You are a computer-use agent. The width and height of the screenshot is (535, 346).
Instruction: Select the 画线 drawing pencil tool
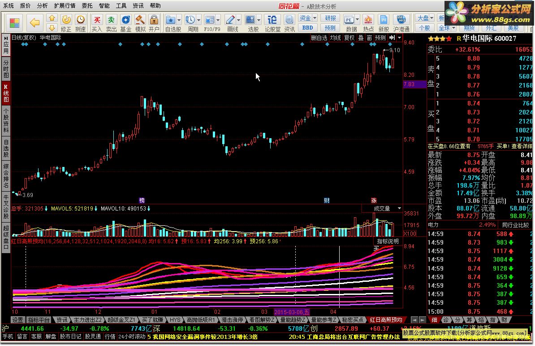point(230,20)
